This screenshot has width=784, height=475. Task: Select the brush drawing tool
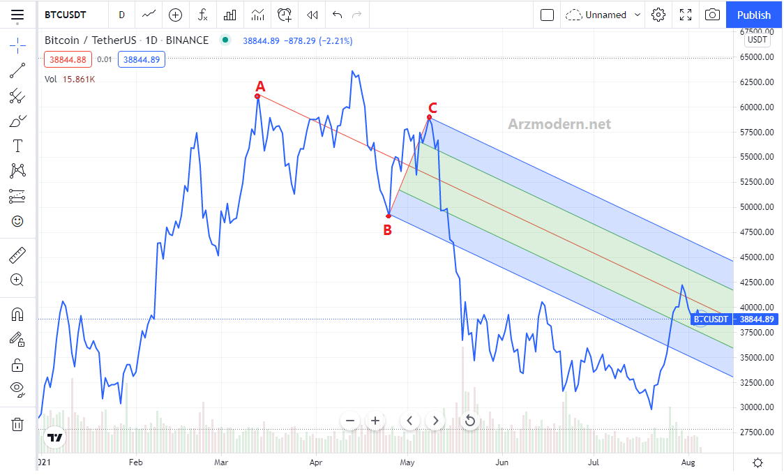click(x=17, y=121)
